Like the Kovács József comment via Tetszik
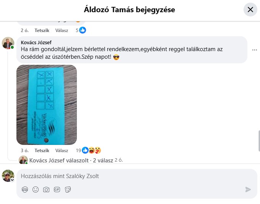The image size is (260, 204). tap(42, 151)
